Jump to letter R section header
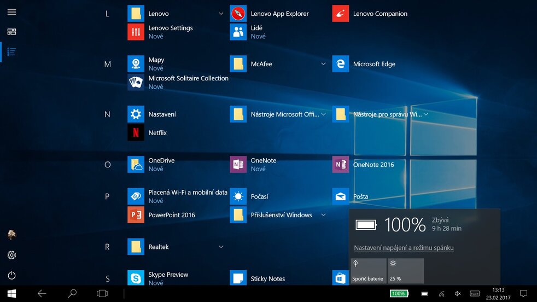The width and height of the screenshot is (537, 302). 107,247
